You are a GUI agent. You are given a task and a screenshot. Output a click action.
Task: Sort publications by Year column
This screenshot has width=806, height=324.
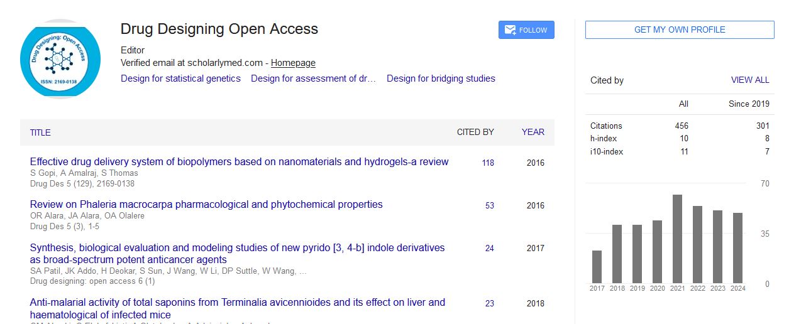533,132
